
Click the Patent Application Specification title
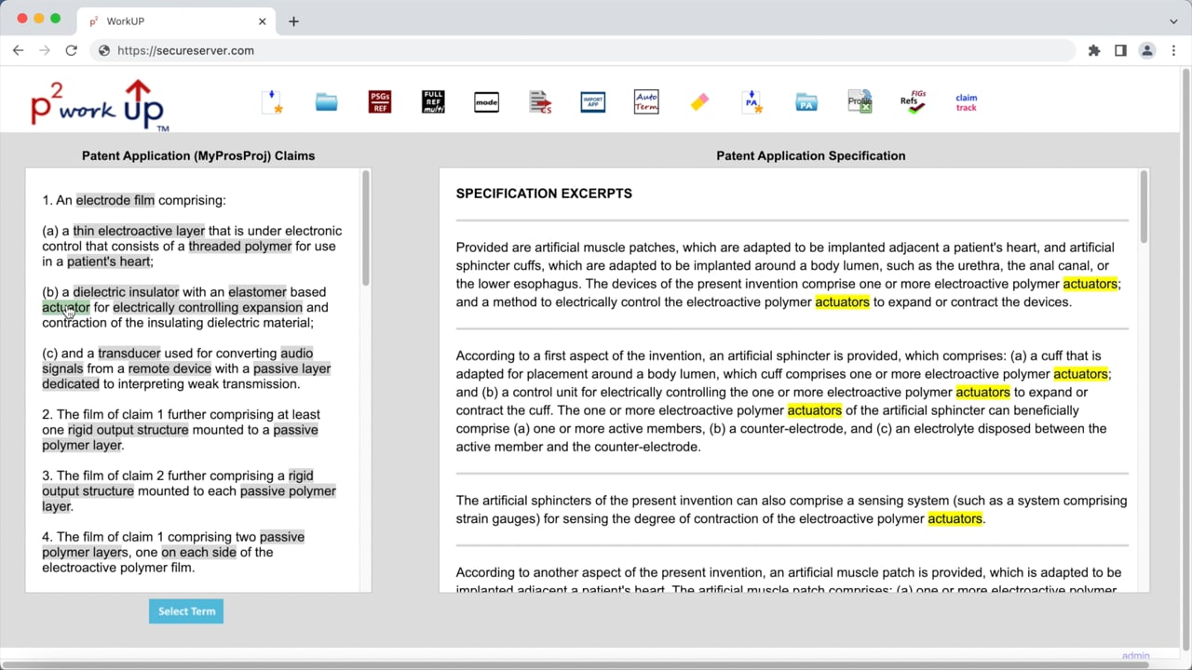(810, 155)
